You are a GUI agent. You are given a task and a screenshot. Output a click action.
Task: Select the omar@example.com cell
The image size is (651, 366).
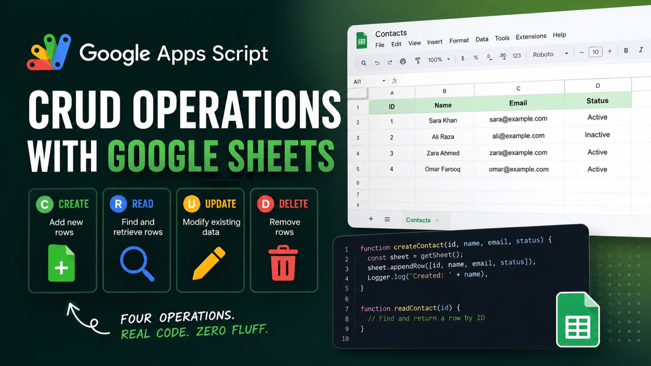coord(519,169)
